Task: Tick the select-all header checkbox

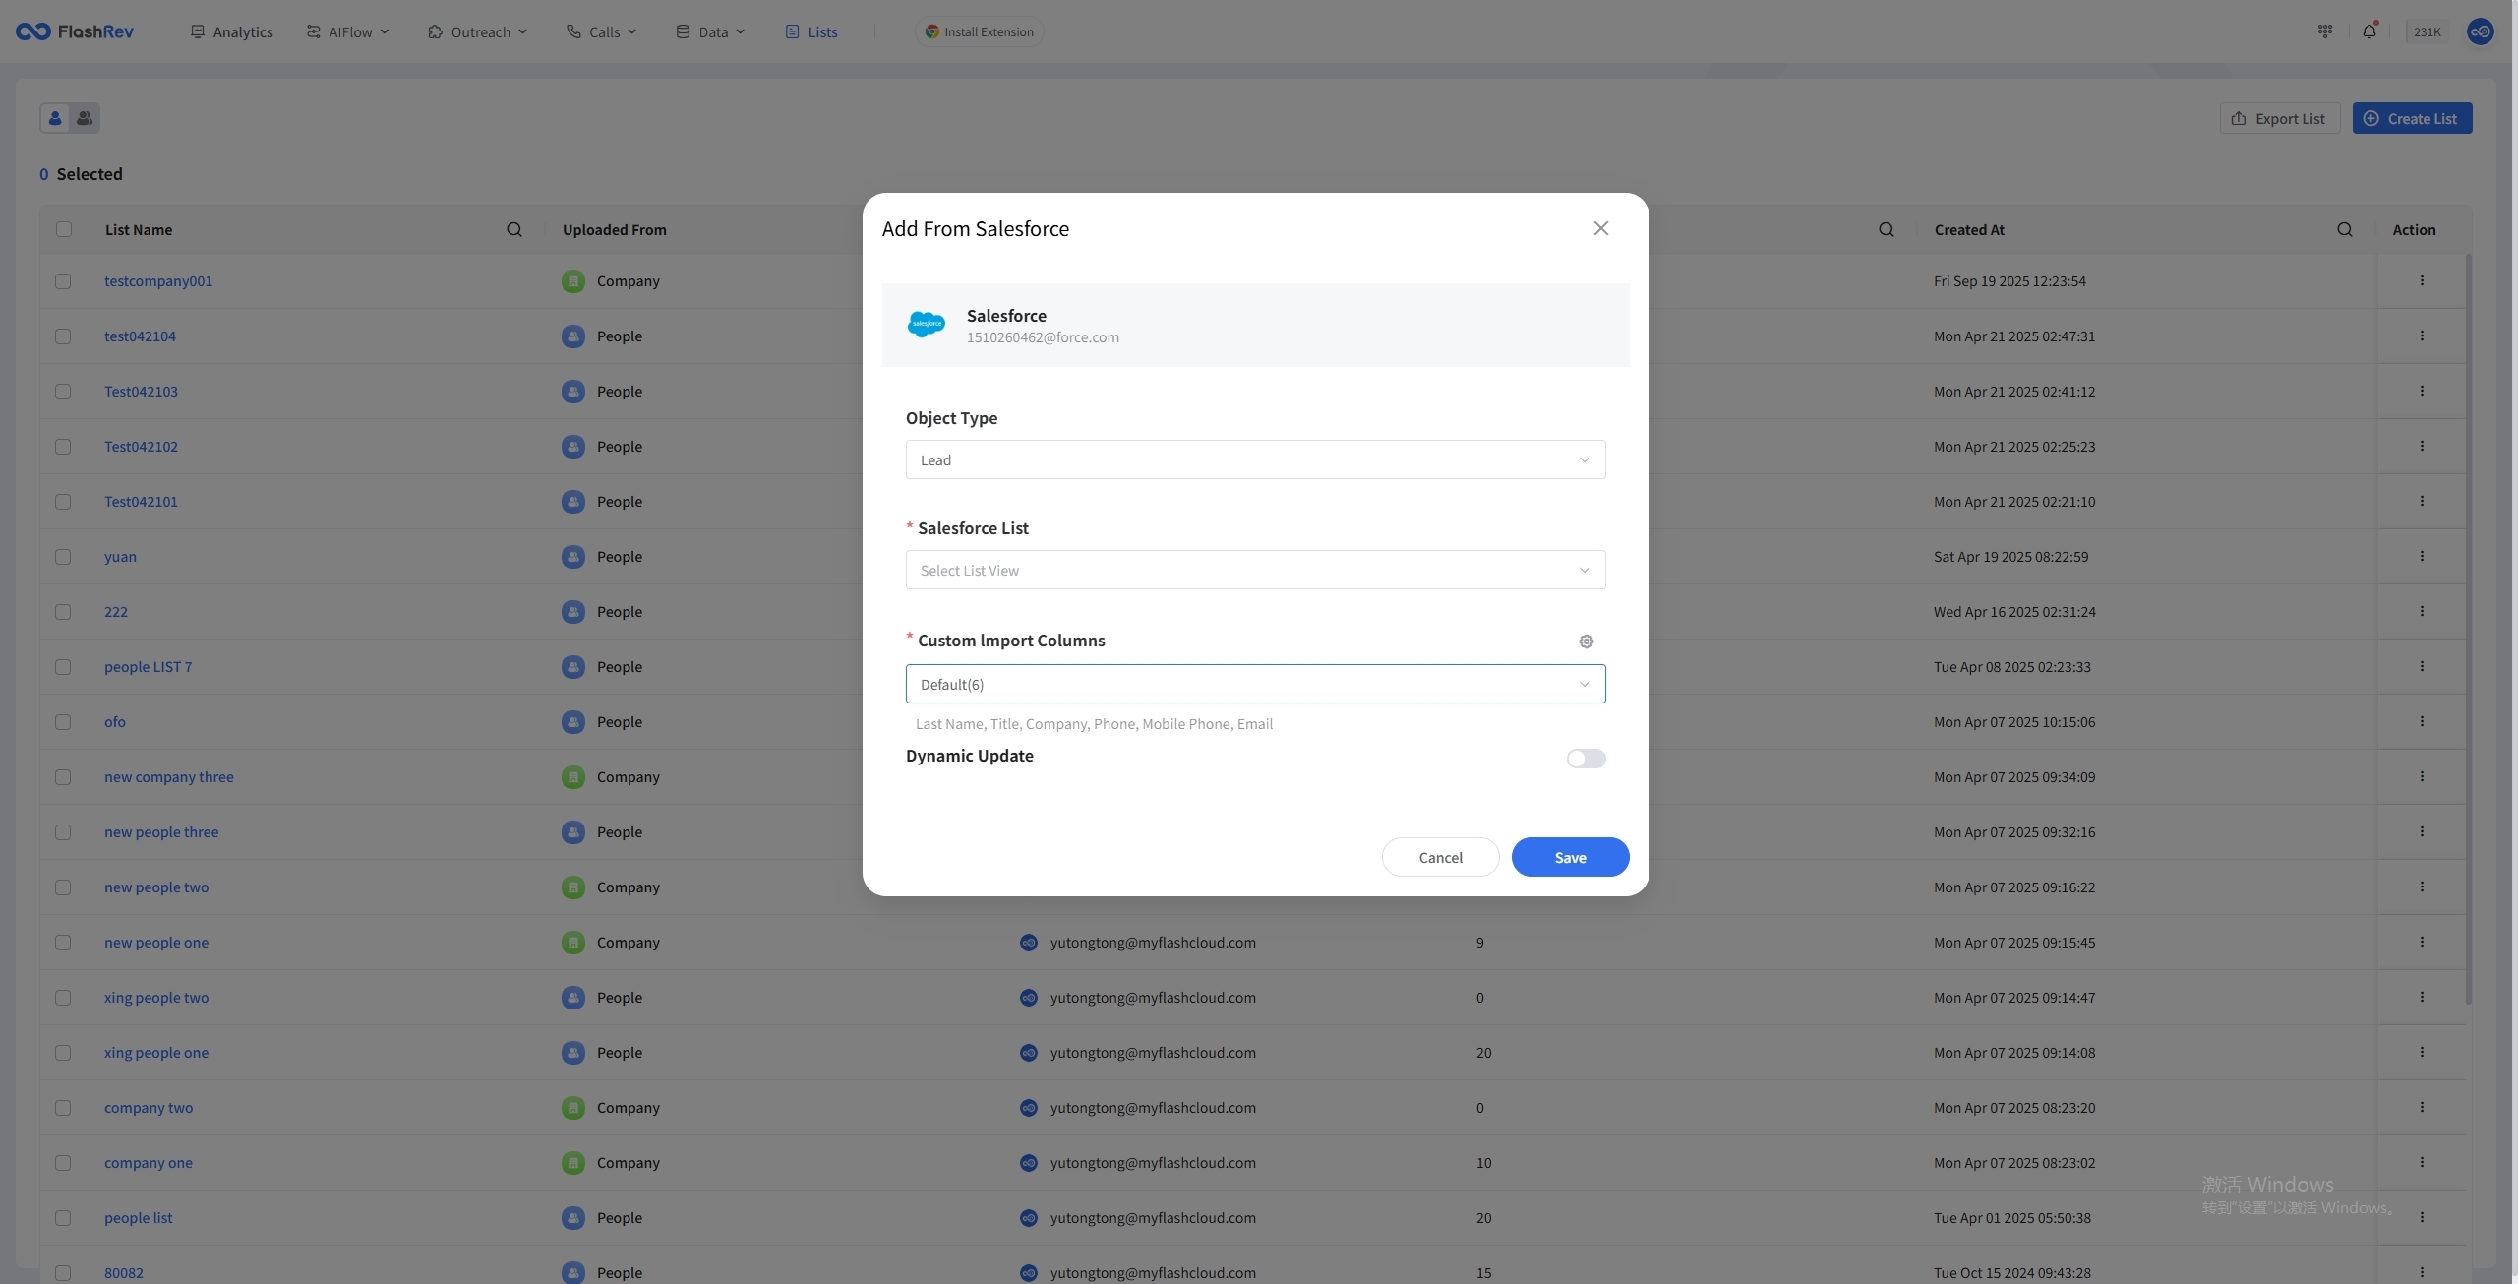Action: 64,229
